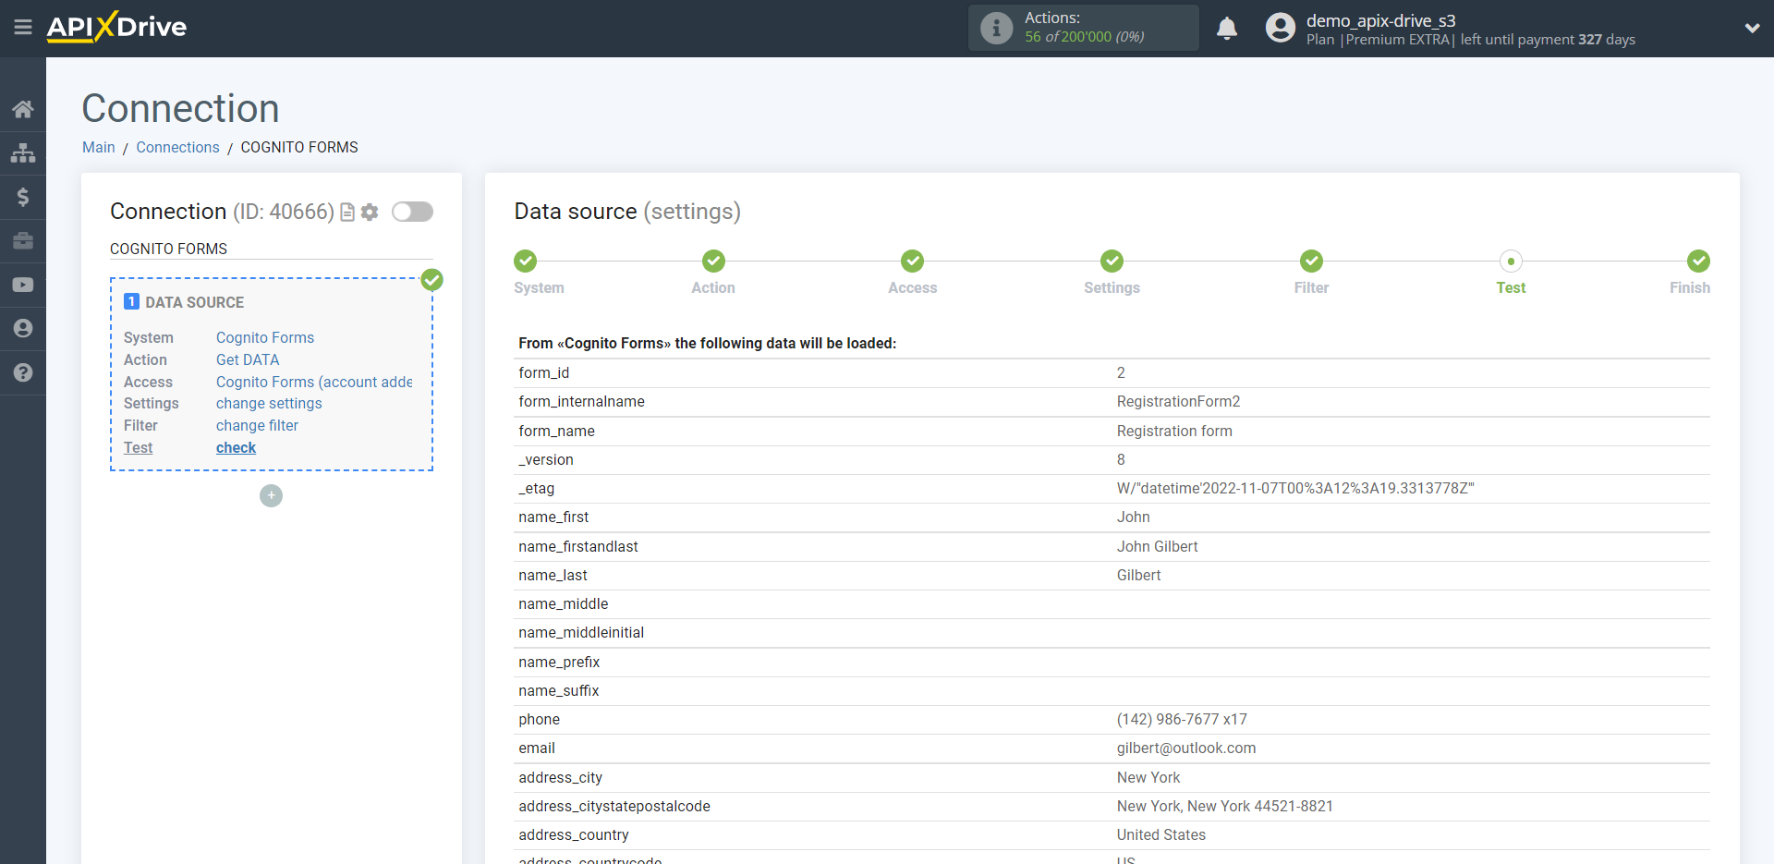Go to the Settings step
1774x864 pixels.
pos(1112,273)
